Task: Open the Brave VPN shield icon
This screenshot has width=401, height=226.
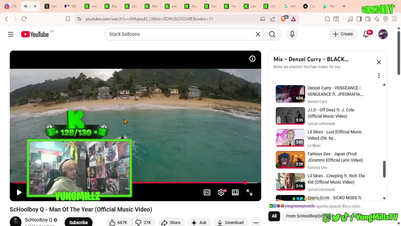Action: pyautogui.click(x=386, y=19)
